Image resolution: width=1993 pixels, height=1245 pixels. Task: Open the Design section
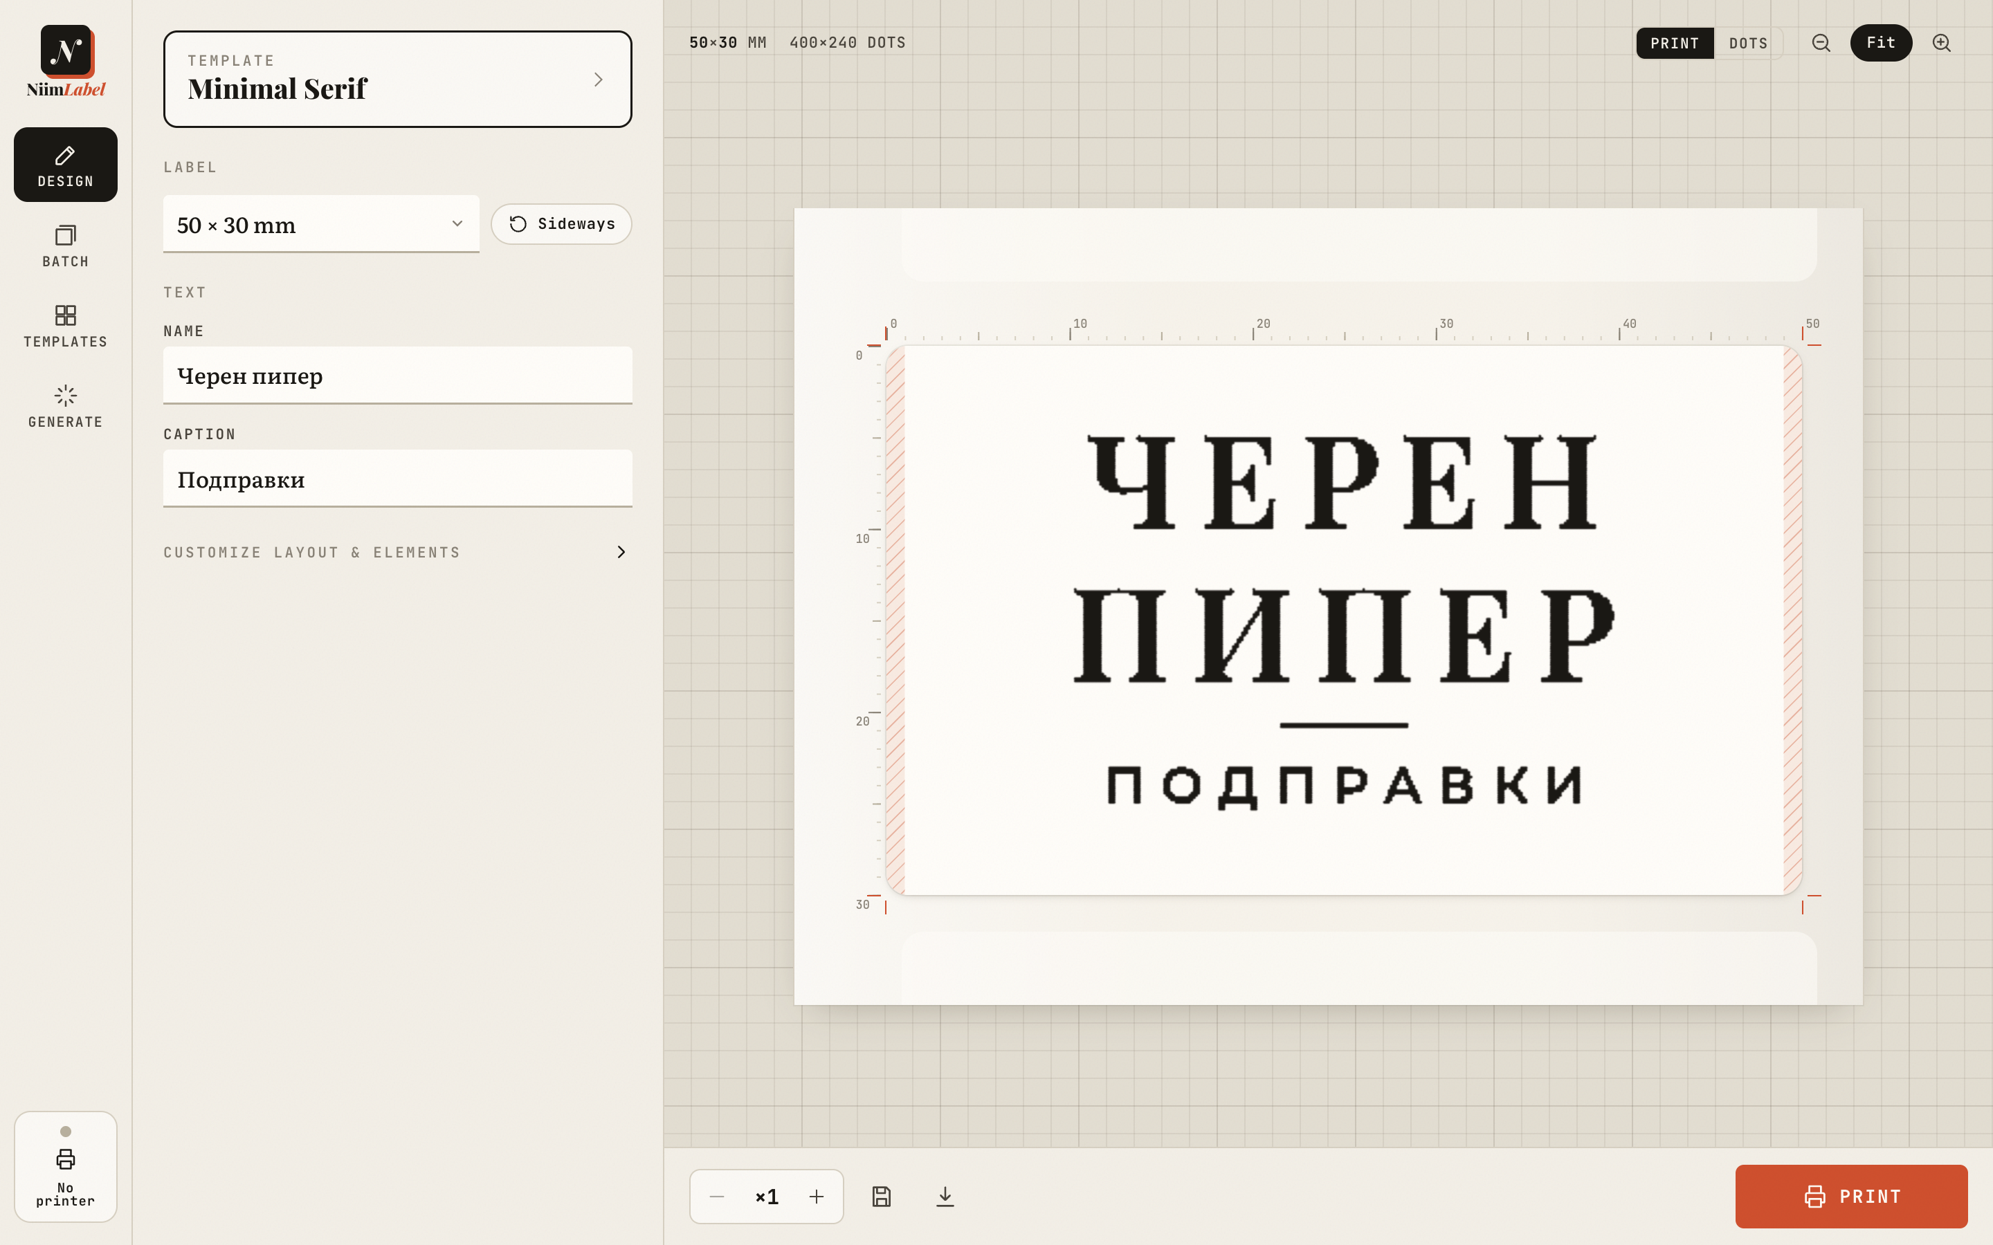click(66, 165)
